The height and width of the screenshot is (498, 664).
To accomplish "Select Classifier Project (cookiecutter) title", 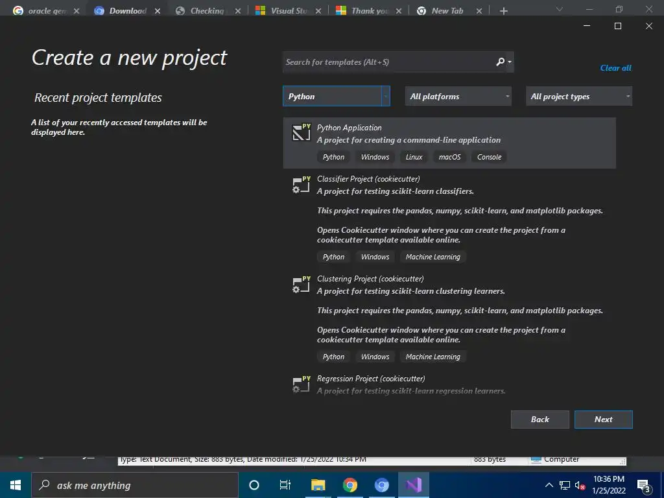I will point(368,179).
